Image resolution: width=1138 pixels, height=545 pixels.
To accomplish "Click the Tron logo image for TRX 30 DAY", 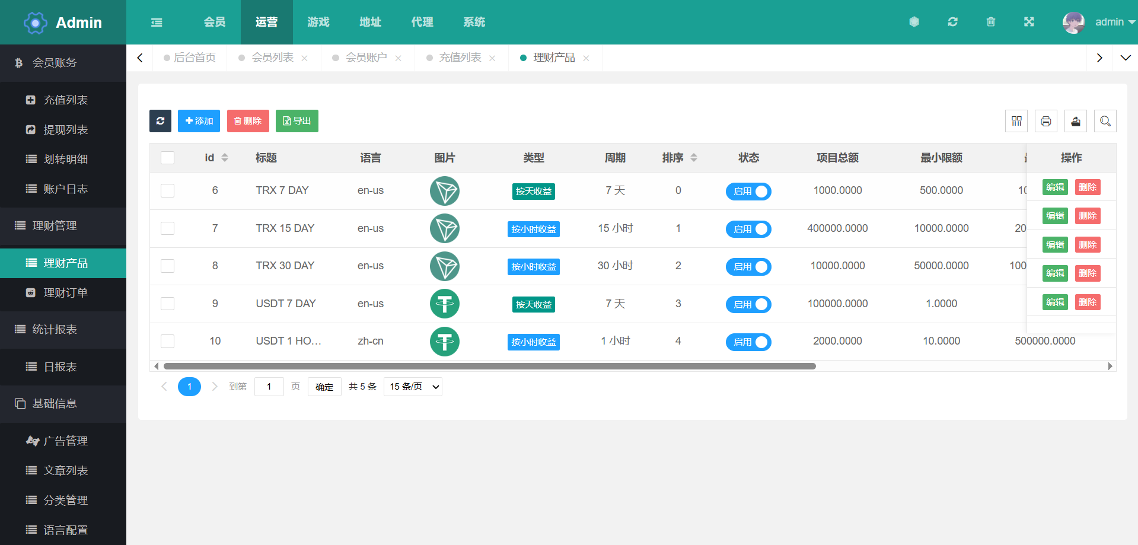I will point(445,266).
